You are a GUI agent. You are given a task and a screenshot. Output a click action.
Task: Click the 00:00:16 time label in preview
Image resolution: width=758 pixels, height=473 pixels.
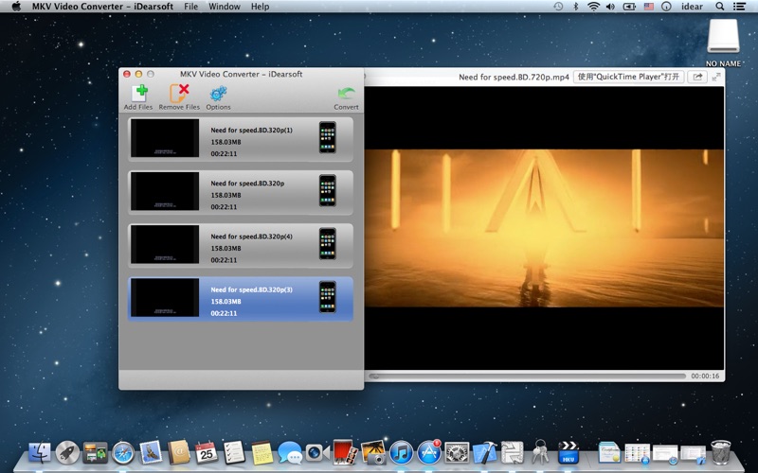tap(705, 376)
